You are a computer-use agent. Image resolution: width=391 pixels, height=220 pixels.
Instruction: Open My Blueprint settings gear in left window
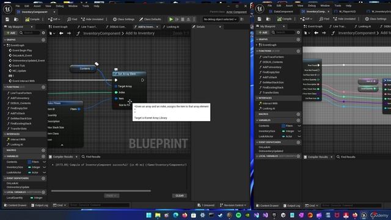(x=43, y=32)
